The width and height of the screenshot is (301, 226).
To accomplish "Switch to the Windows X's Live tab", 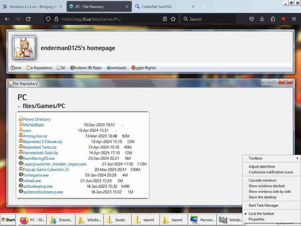I will (33, 6).
